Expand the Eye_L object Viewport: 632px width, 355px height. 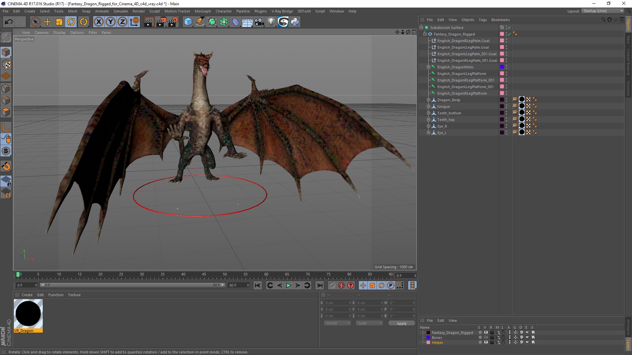point(428,133)
